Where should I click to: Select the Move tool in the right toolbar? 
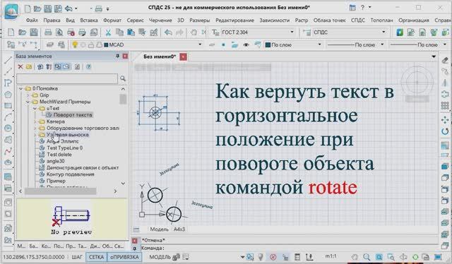445,119
